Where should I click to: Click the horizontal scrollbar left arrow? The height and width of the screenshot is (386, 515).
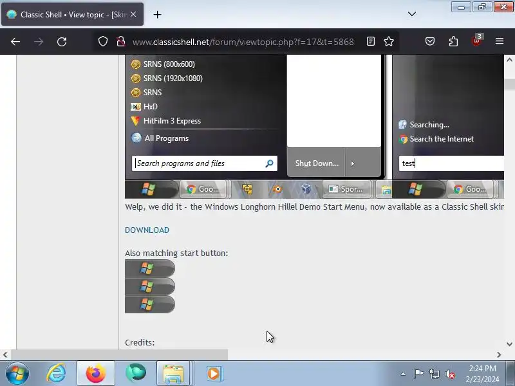(x=5, y=354)
